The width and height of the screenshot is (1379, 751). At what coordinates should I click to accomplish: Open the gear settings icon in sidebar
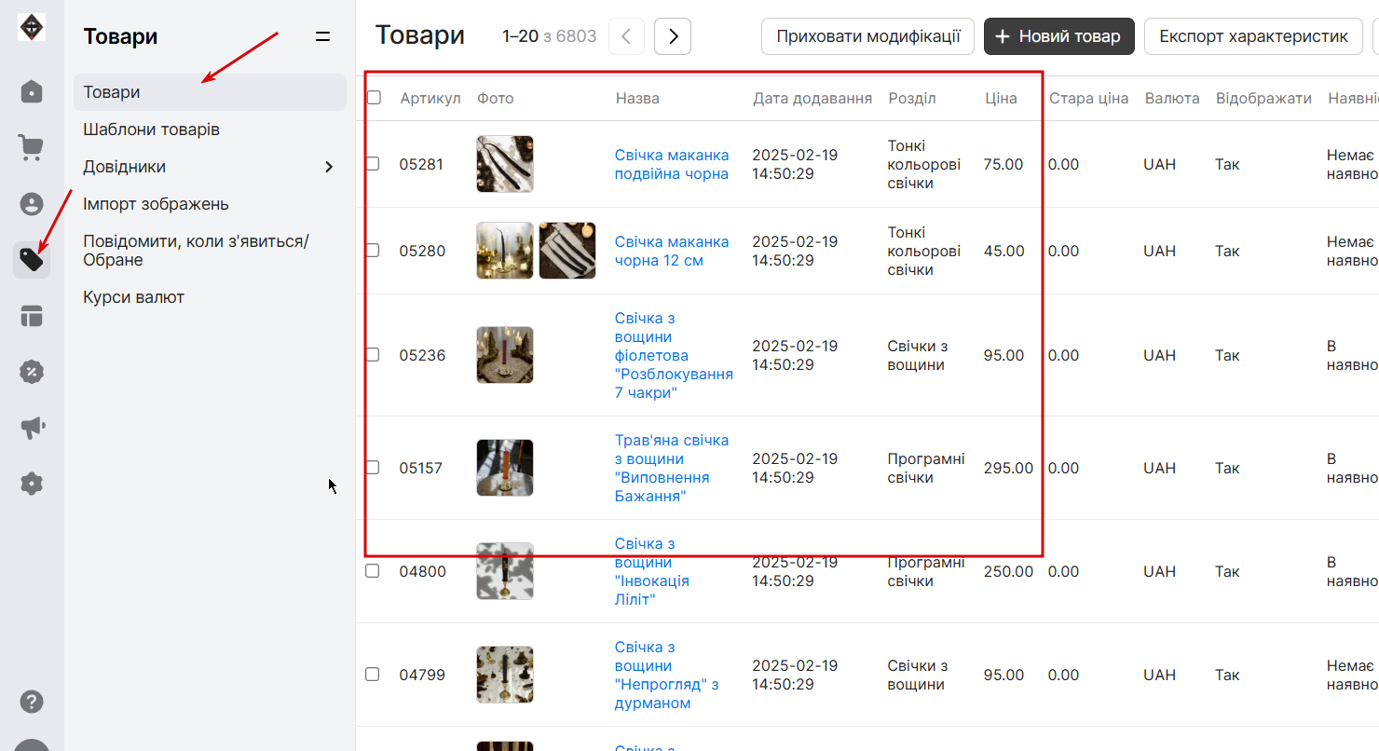click(x=32, y=484)
